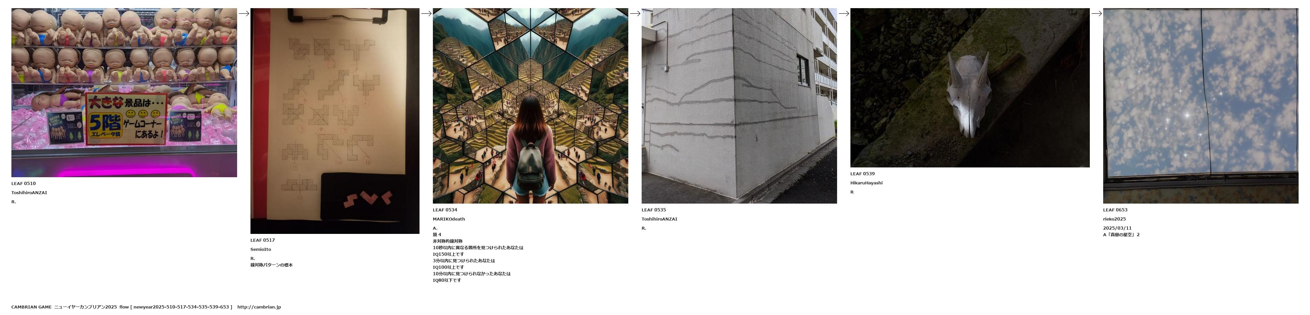Click the arrow after the pattern sketch
The height and width of the screenshot is (315, 1310).
click(426, 14)
